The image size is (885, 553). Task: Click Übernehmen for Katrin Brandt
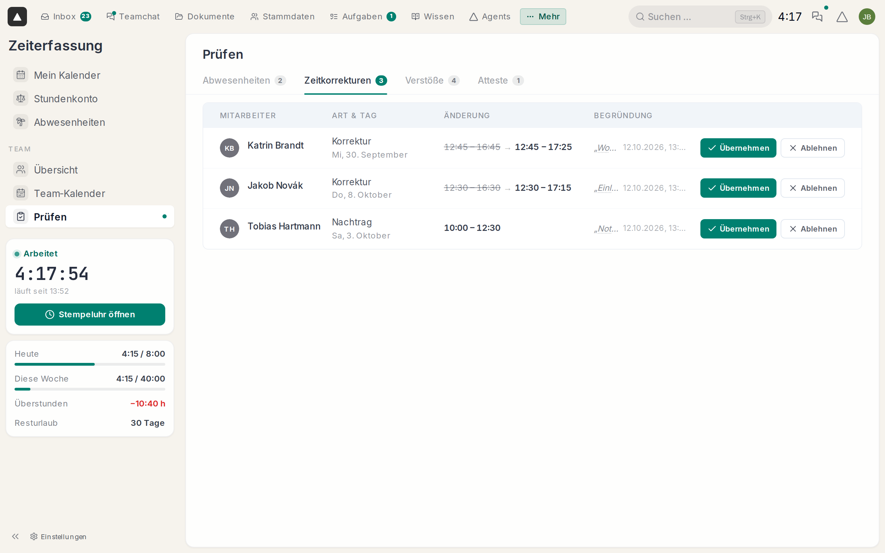pos(738,148)
